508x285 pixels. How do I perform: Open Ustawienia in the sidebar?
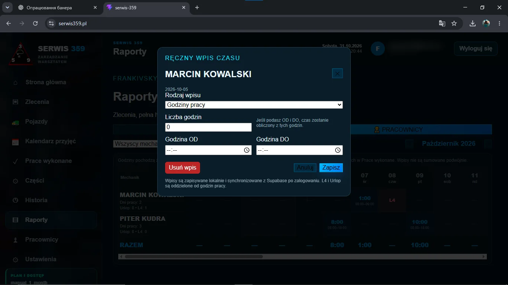[51, 259]
